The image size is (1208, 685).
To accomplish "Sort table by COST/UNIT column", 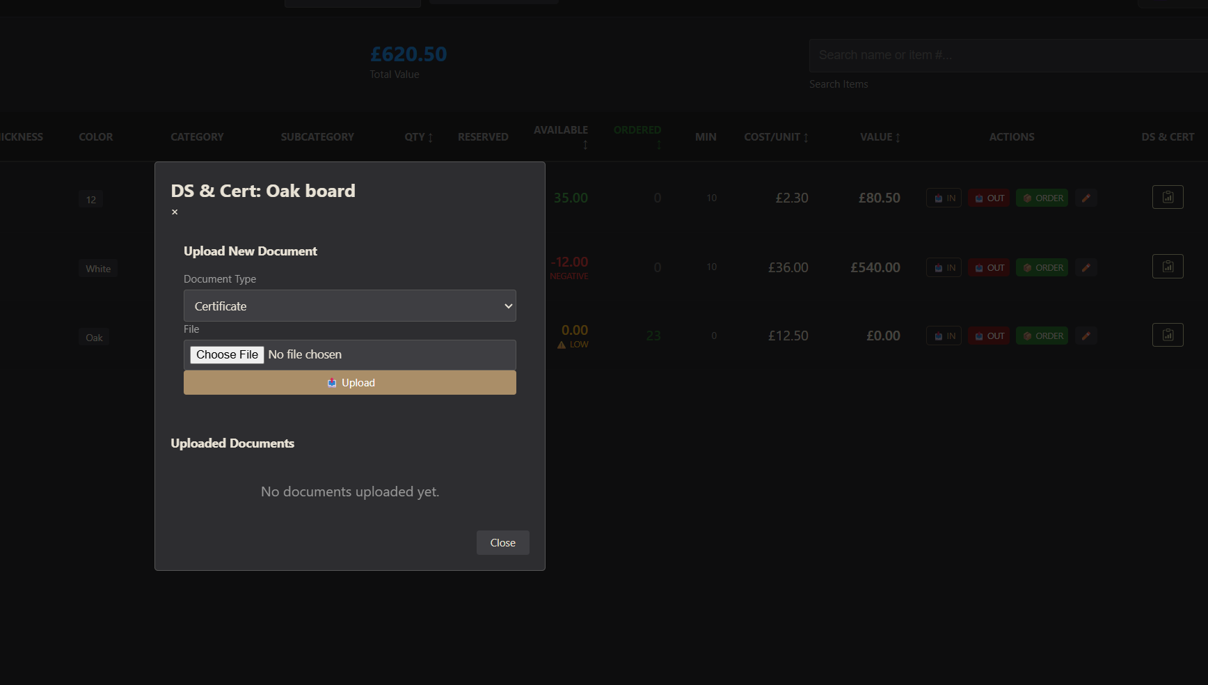I will pyautogui.click(x=776, y=137).
